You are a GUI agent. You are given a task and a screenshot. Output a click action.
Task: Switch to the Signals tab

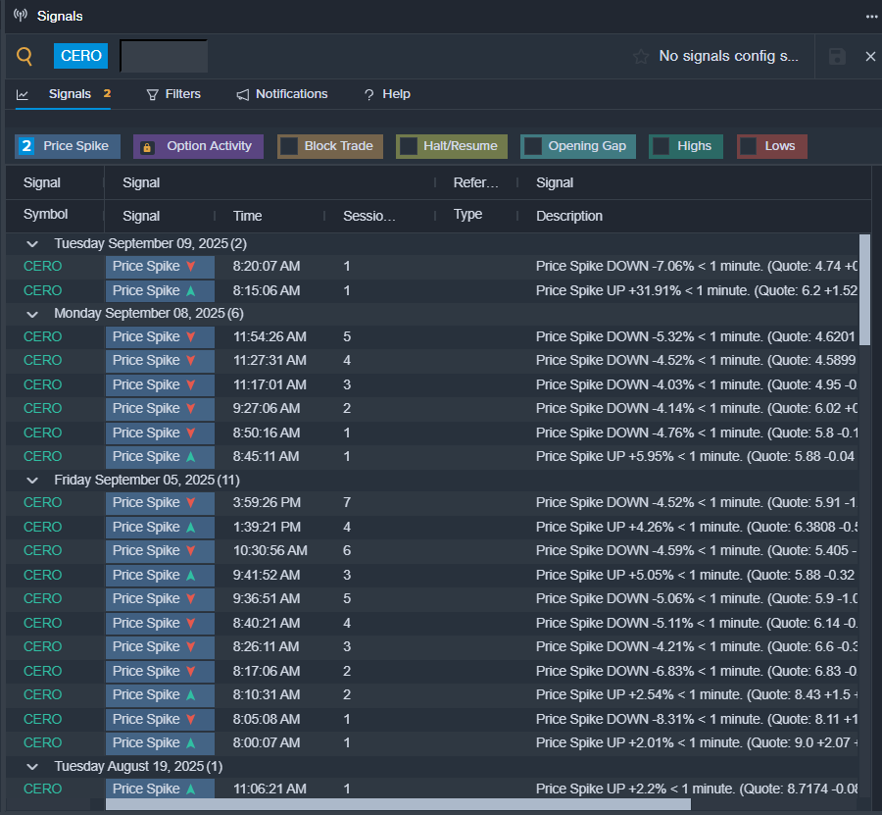[63, 94]
